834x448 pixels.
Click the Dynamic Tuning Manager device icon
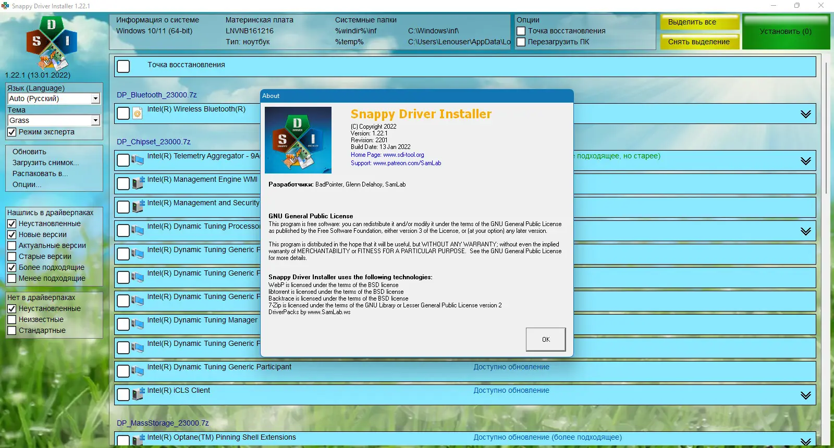point(138,324)
